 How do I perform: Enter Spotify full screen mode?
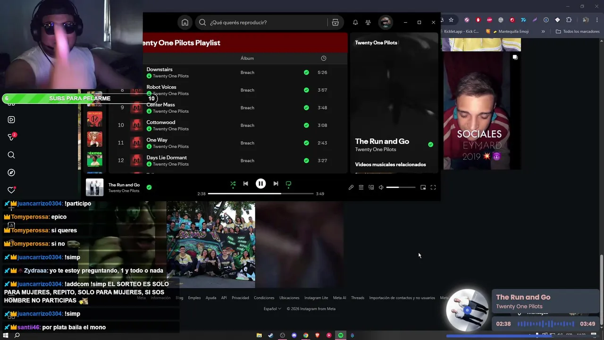point(433,187)
